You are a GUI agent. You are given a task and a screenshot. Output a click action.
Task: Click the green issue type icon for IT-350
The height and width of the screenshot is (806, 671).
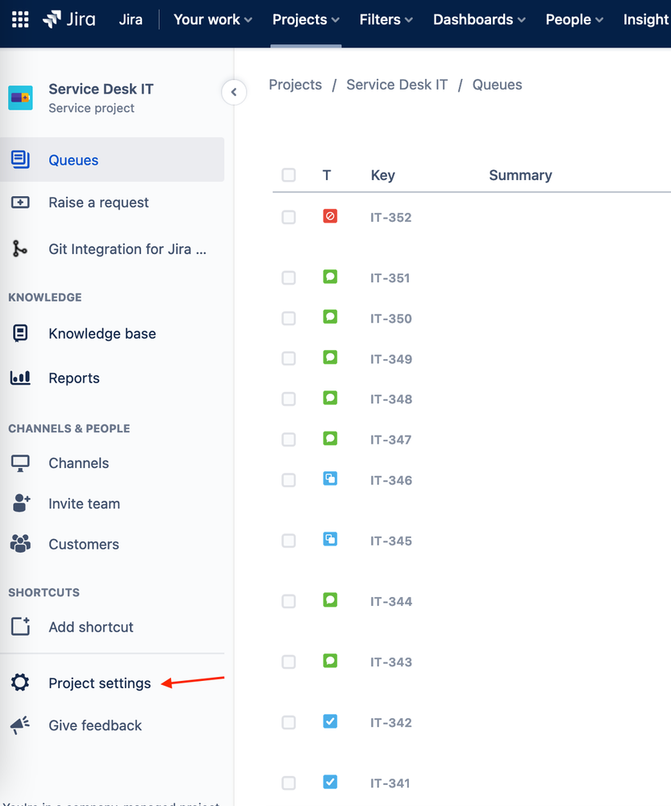(330, 316)
